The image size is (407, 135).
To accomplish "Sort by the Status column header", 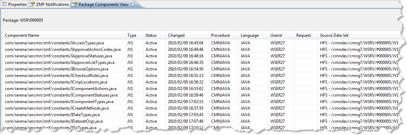I will [x=155, y=35].
